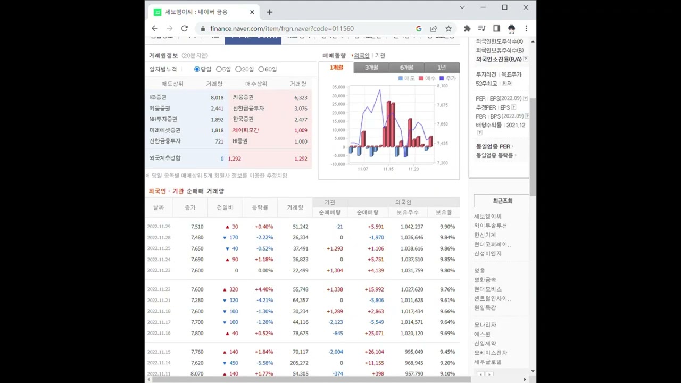
Task: Select the 당일 radio button
Action: pyautogui.click(x=197, y=69)
